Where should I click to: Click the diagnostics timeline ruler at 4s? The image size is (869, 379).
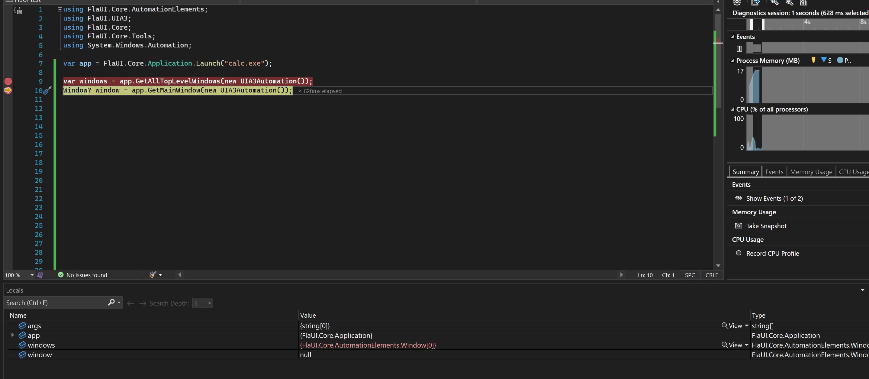click(807, 22)
